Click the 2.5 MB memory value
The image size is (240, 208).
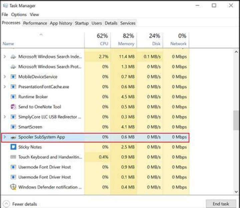tap(128, 147)
